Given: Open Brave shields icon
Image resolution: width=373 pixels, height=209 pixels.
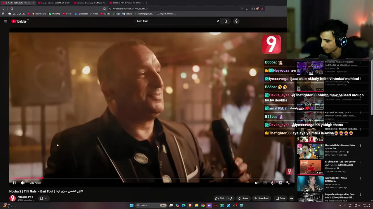Looking at the screenshot, I should (x=257, y=9).
